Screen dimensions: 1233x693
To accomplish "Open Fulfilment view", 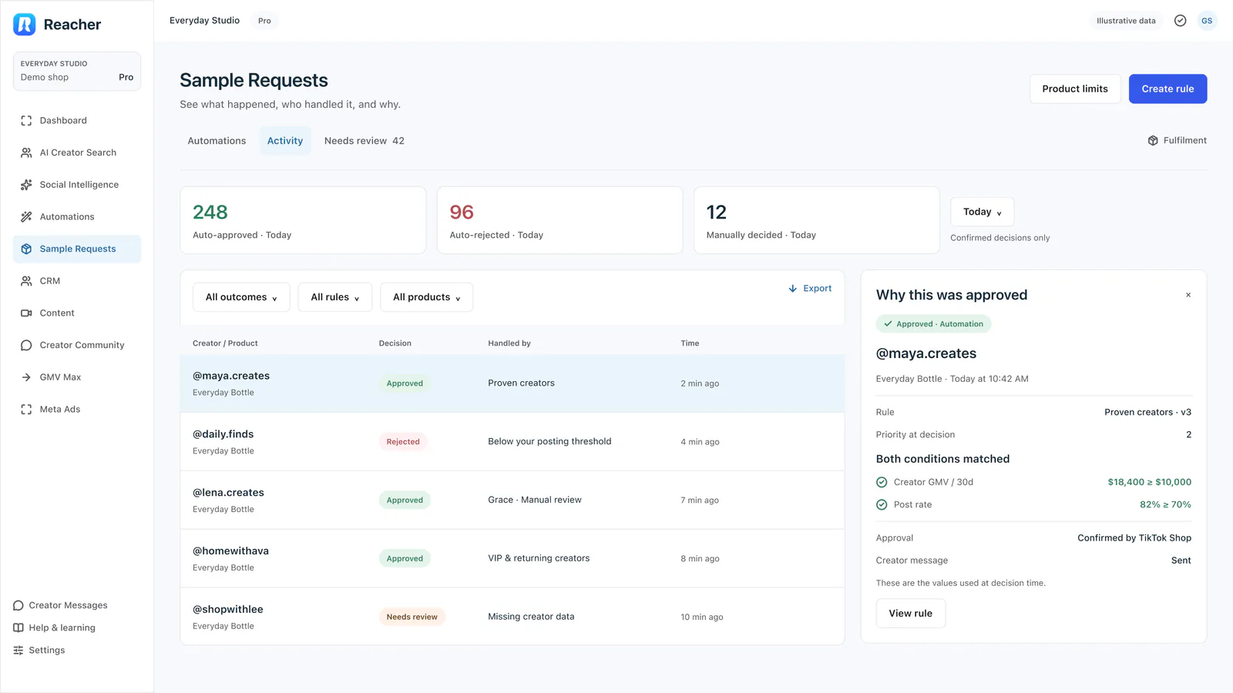I will point(1177,140).
